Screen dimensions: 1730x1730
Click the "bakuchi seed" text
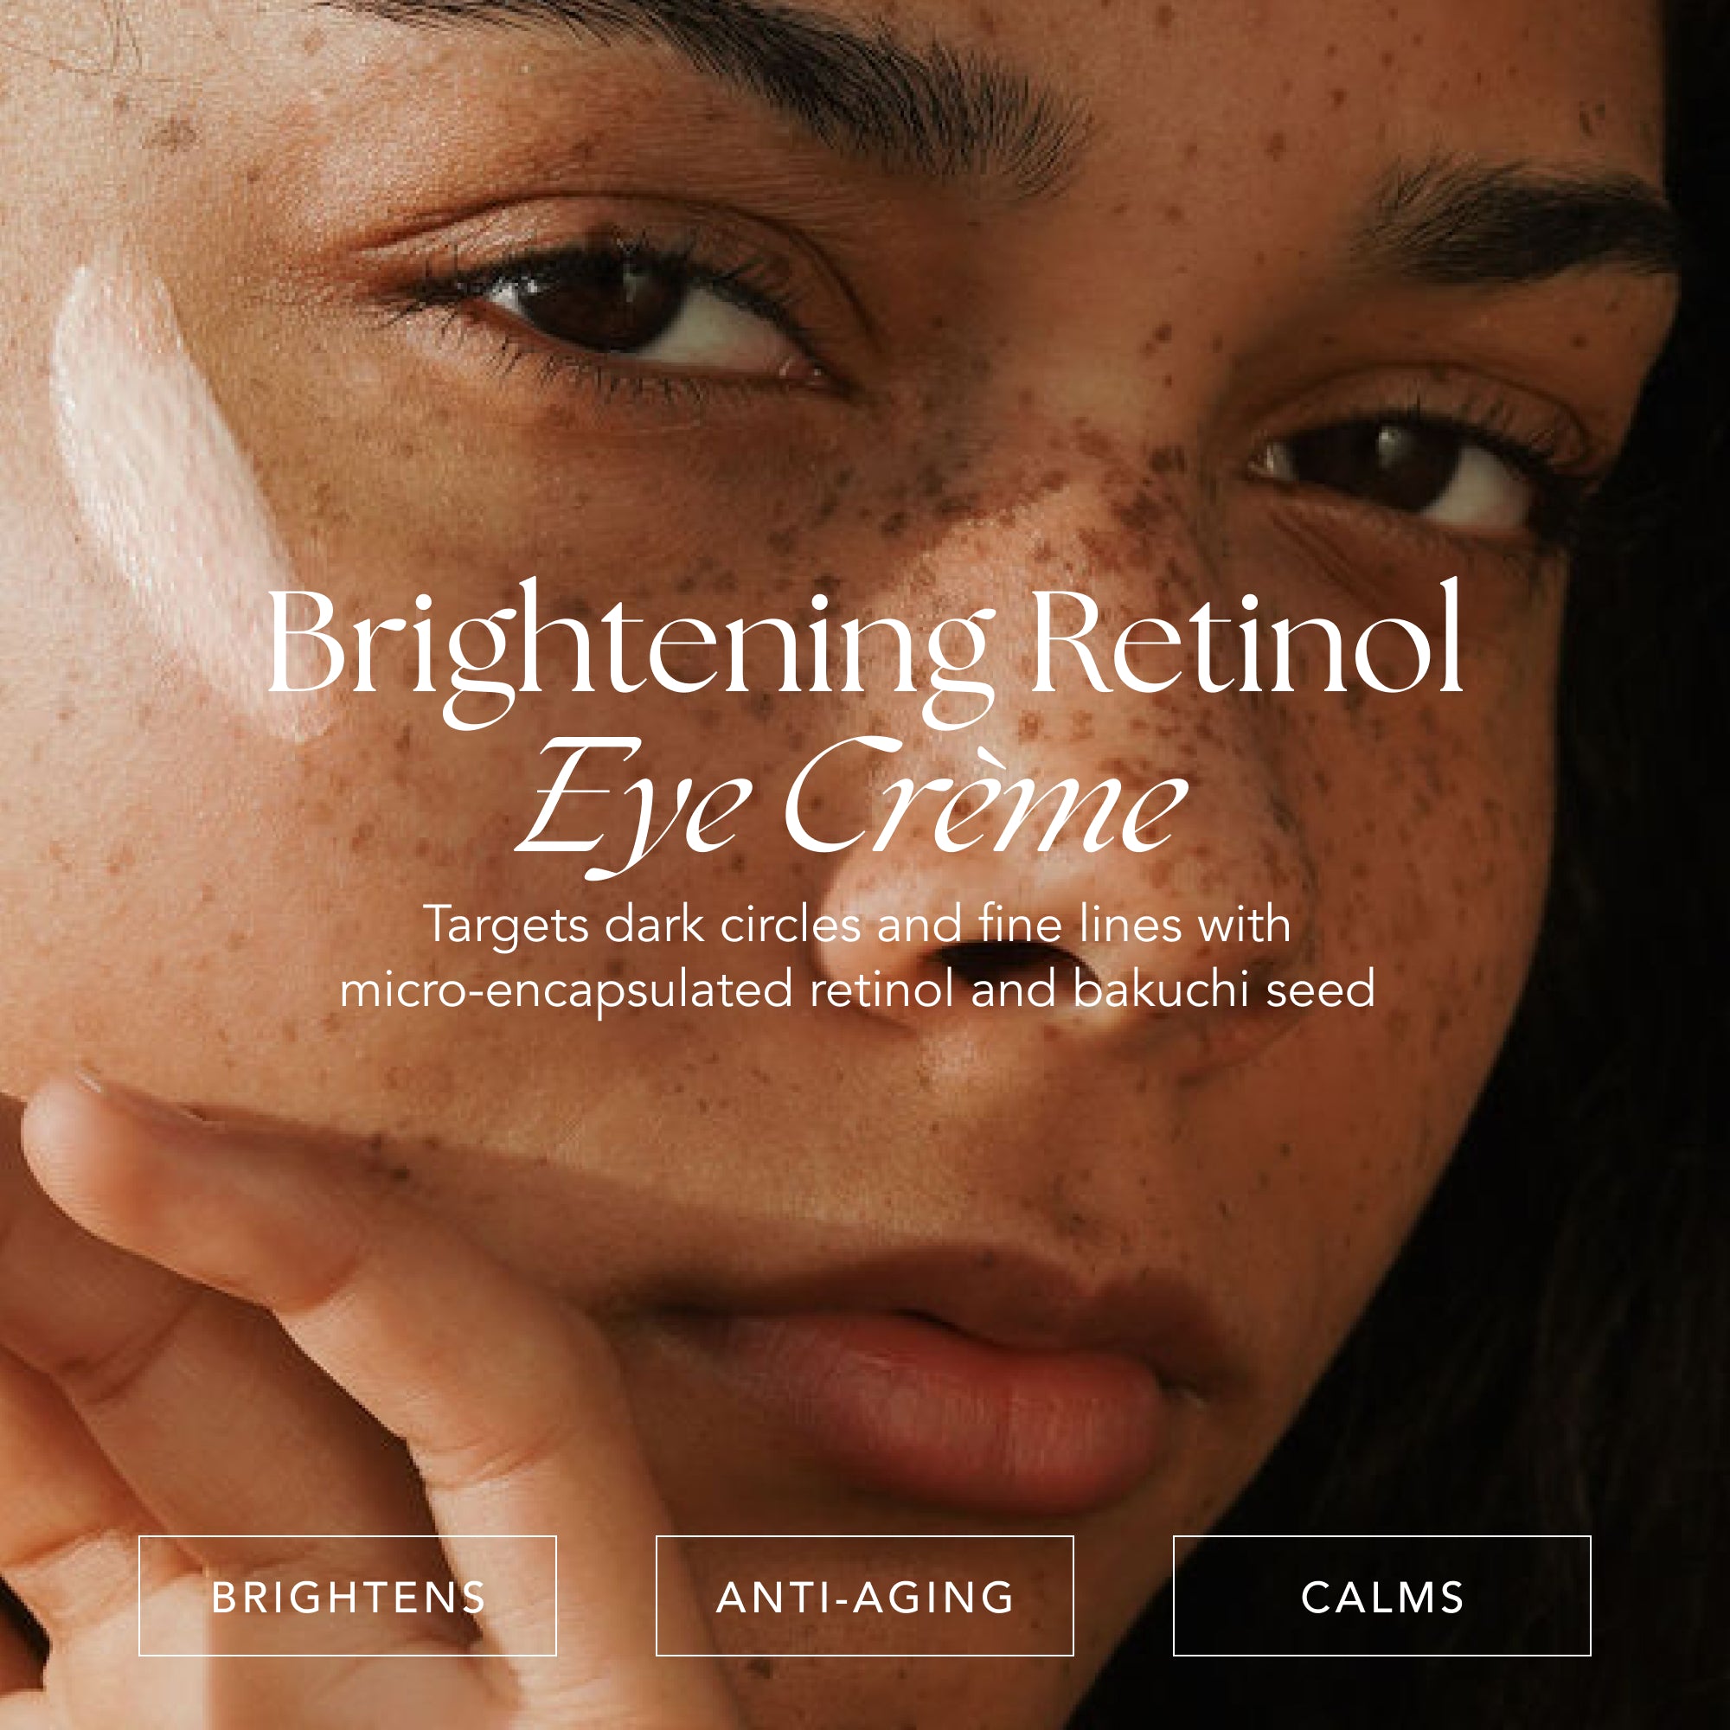1224,989
